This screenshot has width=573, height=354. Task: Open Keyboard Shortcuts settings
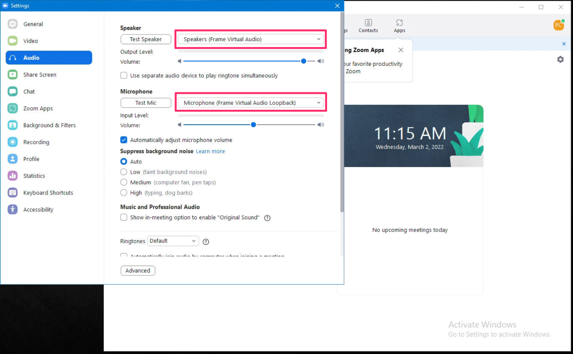[49, 193]
